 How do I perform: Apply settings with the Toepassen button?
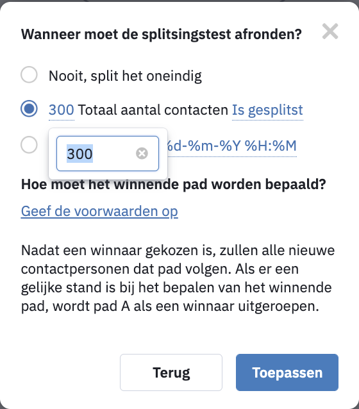(x=287, y=372)
